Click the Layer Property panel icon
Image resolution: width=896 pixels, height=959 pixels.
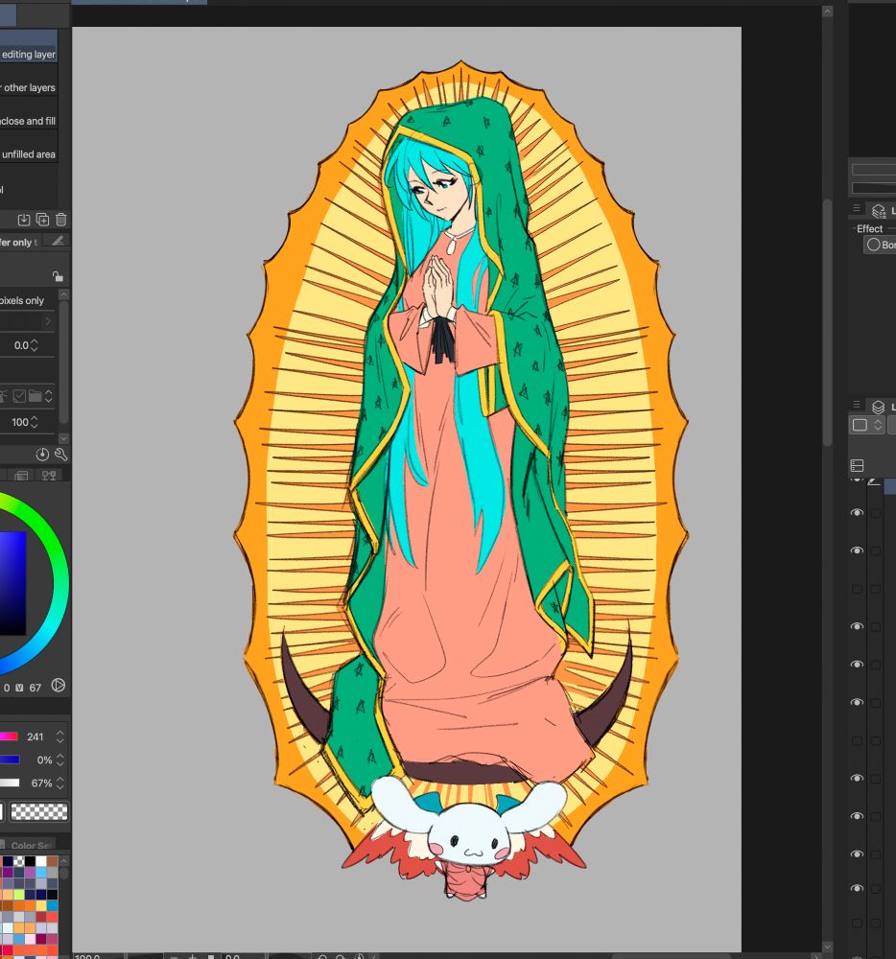click(x=879, y=211)
